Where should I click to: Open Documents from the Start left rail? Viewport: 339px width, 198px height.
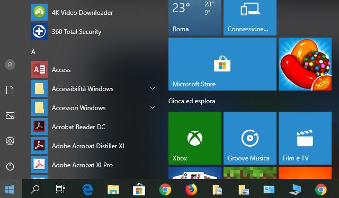(x=10, y=90)
